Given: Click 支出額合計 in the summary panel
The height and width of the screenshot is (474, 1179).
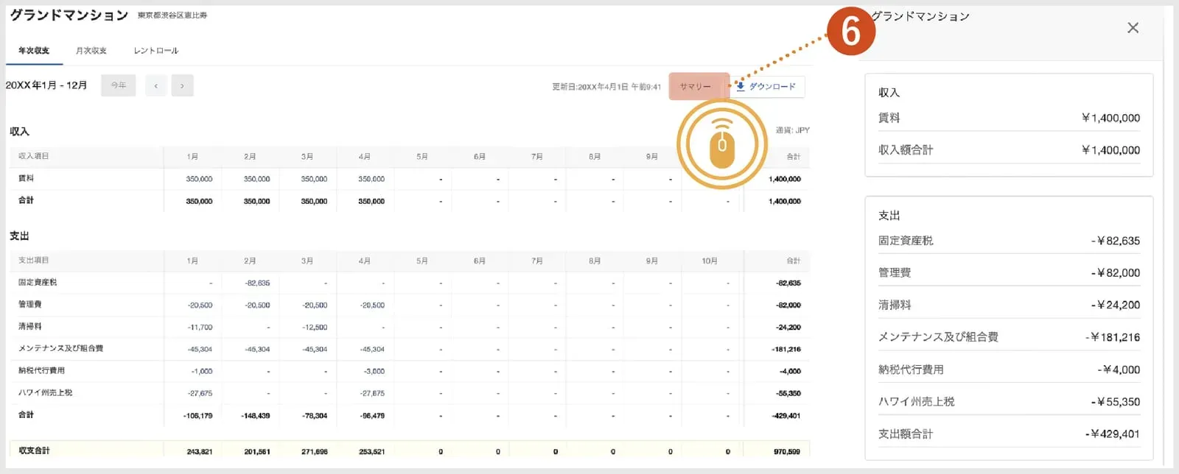Looking at the screenshot, I should tap(906, 434).
